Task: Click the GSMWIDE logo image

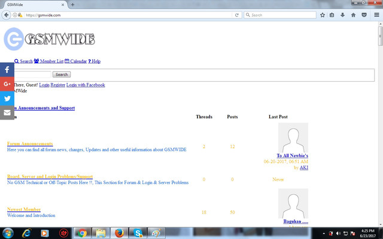Action: click(x=49, y=39)
